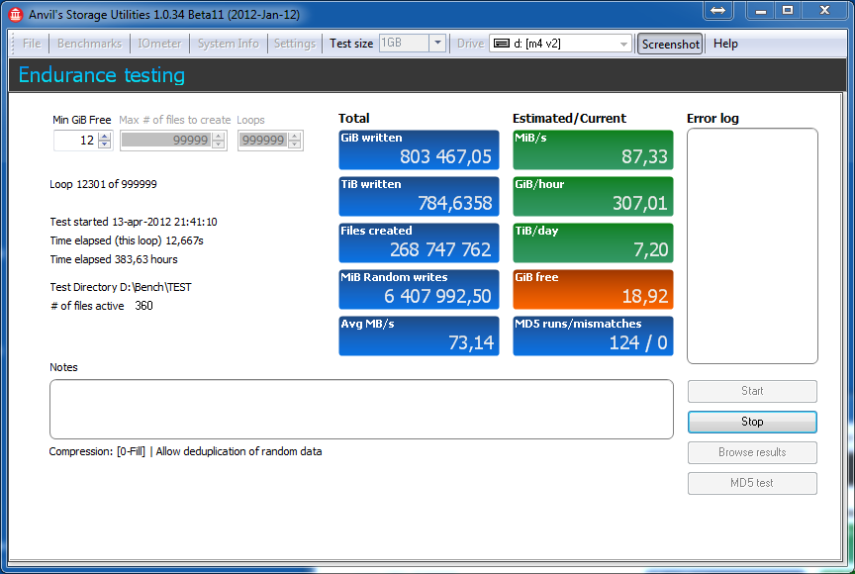Decrease the Loops value
The image size is (855, 574).
tap(295, 144)
